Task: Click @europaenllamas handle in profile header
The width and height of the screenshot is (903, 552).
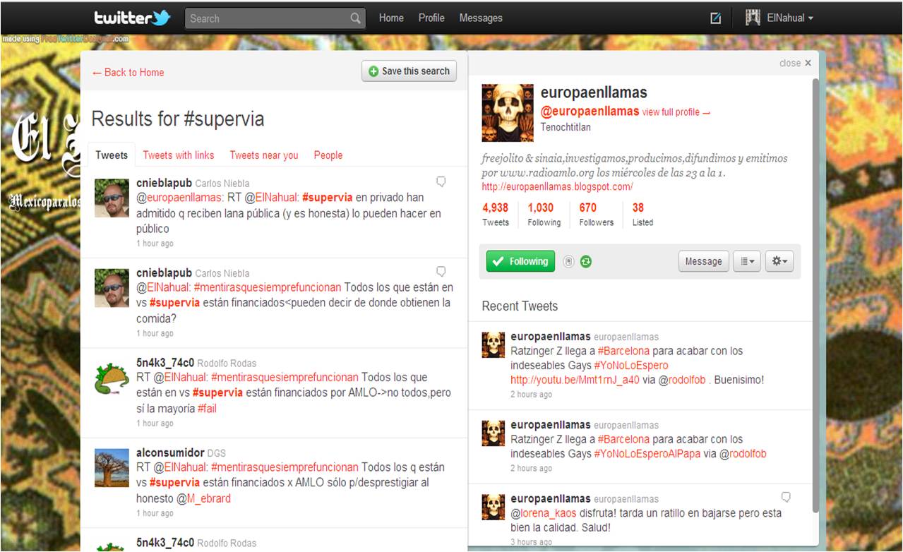Action: click(590, 112)
